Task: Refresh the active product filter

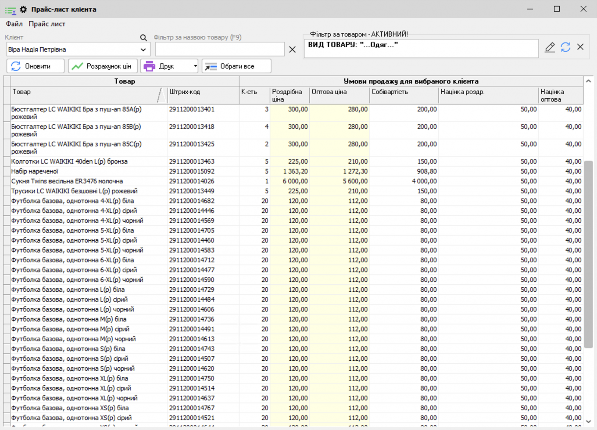Action: pos(566,47)
